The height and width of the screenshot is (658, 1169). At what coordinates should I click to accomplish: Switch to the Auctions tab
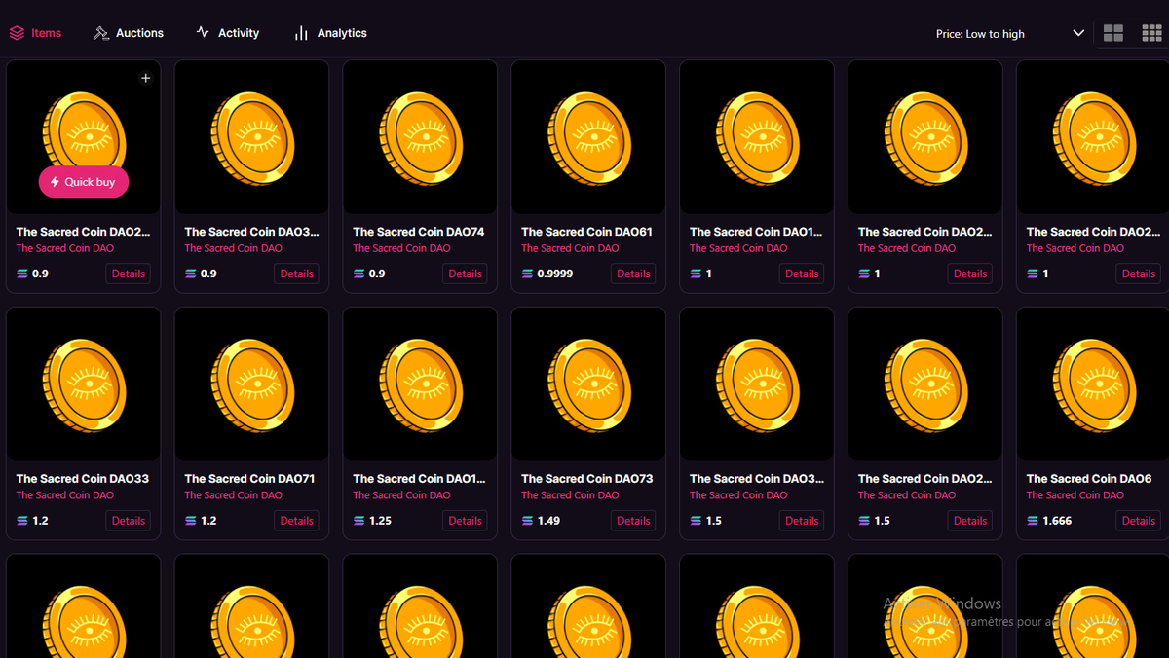tap(129, 33)
